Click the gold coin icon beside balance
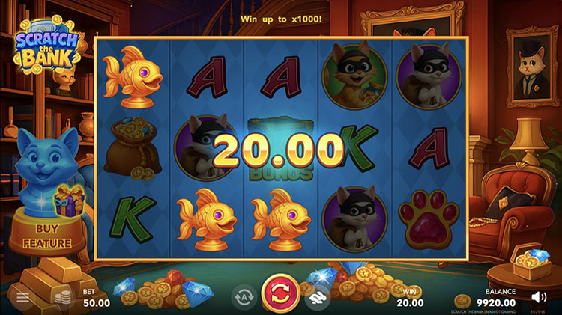Screen dimensions: 562x315 (462, 301)
